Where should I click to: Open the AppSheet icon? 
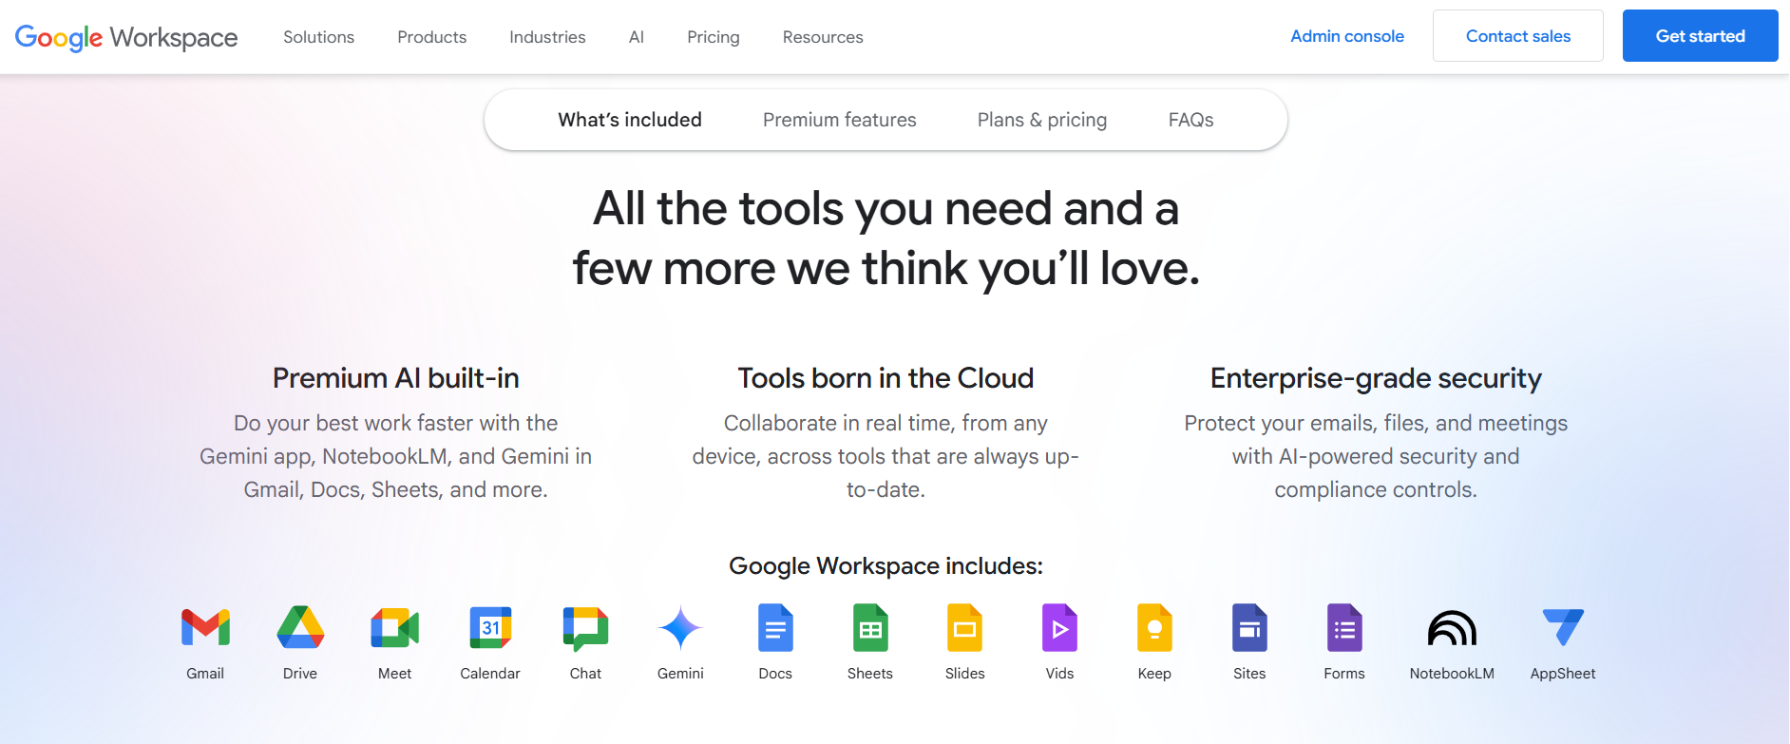(x=1563, y=628)
